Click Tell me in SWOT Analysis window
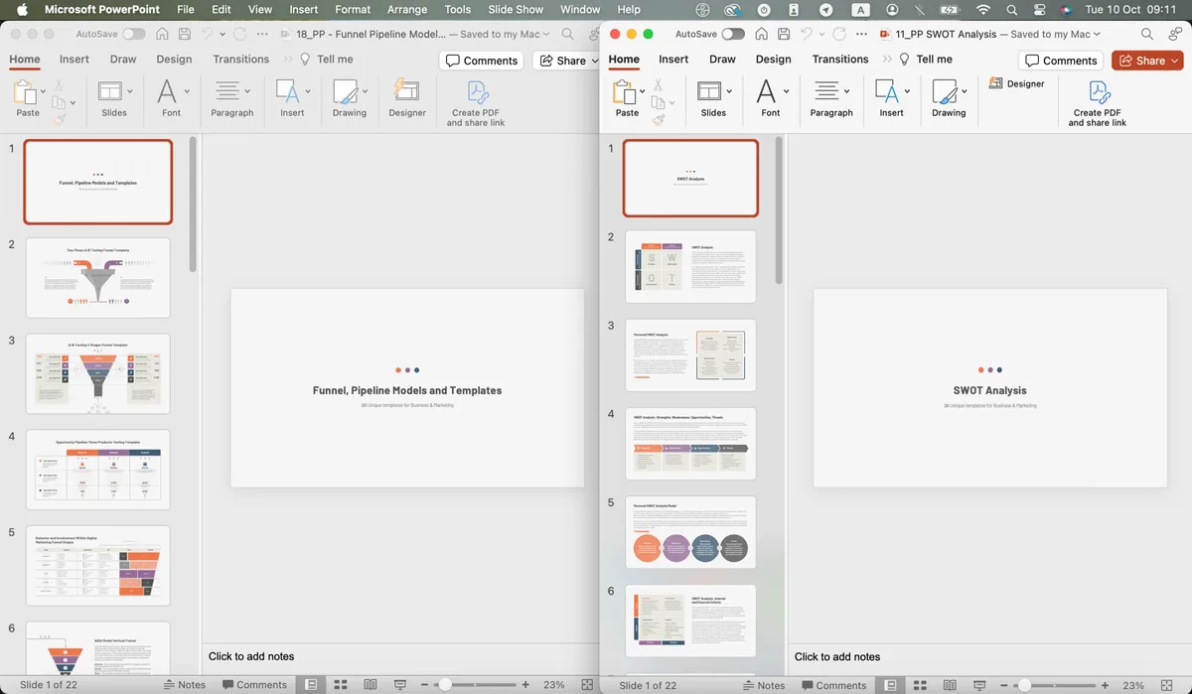The width and height of the screenshot is (1192, 694). point(925,60)
